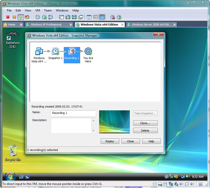Open the VM menu
Image resolution: width=210 pixels, height=188 pixels.
[38, 10]
